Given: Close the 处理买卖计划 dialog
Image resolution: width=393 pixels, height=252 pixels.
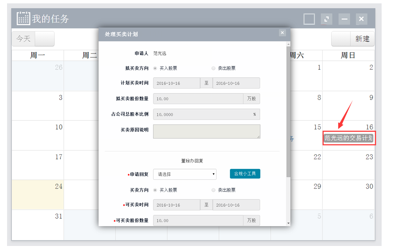Looking at the screenshot, I should click(x=282, y=33).
